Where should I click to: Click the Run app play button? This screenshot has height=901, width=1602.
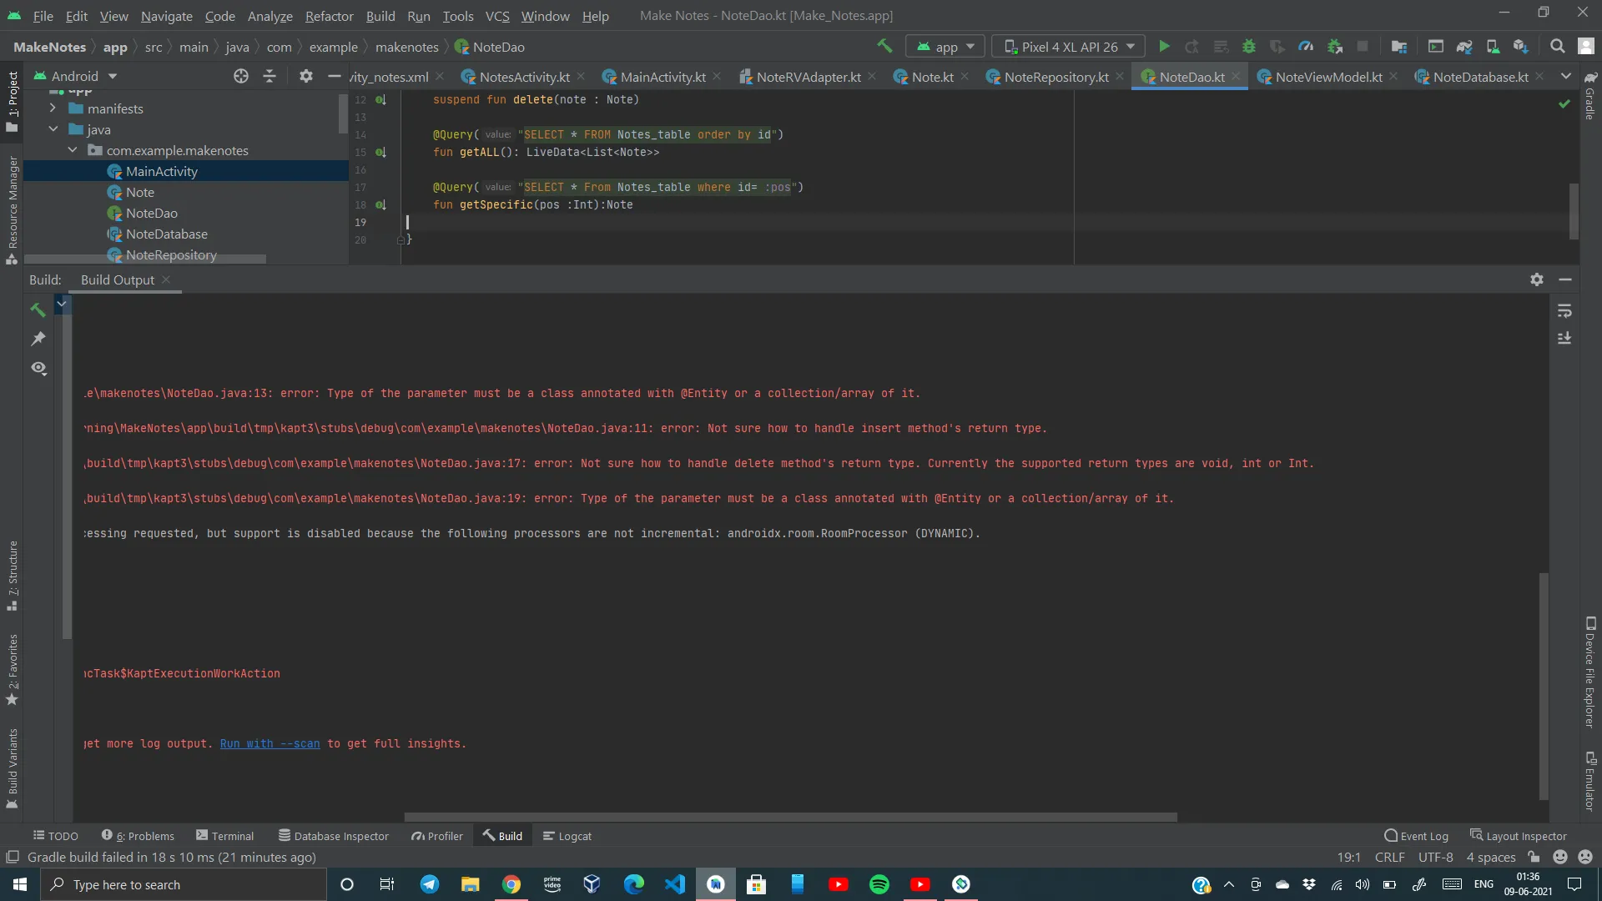coord(1164,47)
